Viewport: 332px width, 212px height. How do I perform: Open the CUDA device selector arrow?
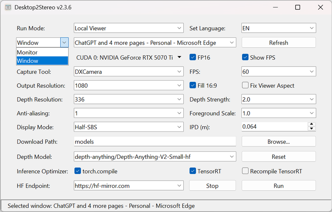tap(179, 57)
